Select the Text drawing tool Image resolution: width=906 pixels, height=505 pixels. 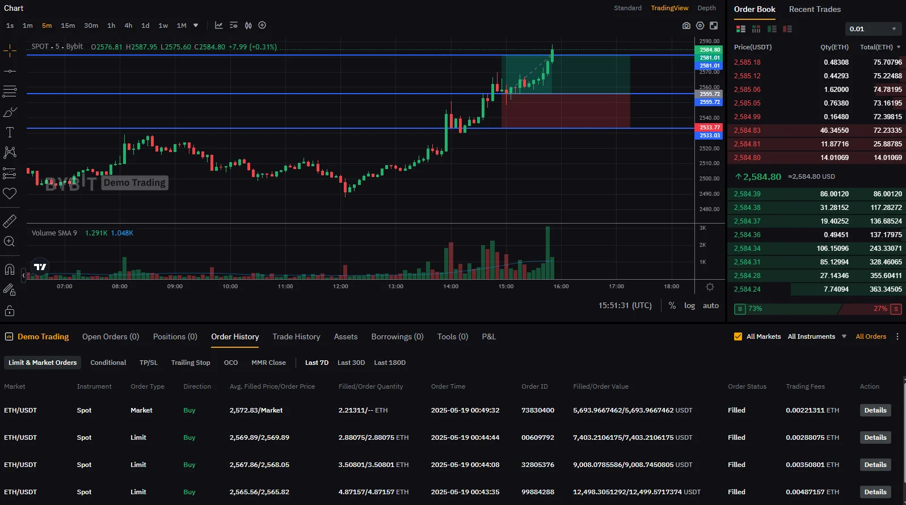point(10,132)
